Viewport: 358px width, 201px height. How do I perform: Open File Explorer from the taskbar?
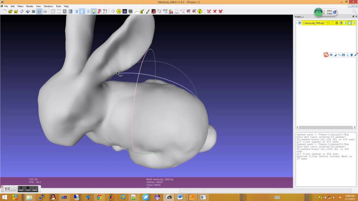[x=29, y=197]
